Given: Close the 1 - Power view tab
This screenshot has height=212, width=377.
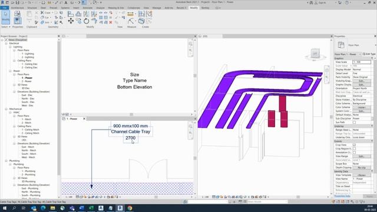Looking at the screenshot, I should point(84,119).
